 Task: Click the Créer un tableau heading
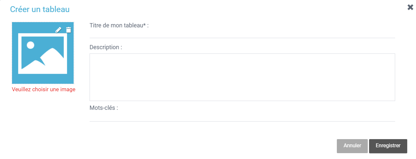click(x=40, y=9)
